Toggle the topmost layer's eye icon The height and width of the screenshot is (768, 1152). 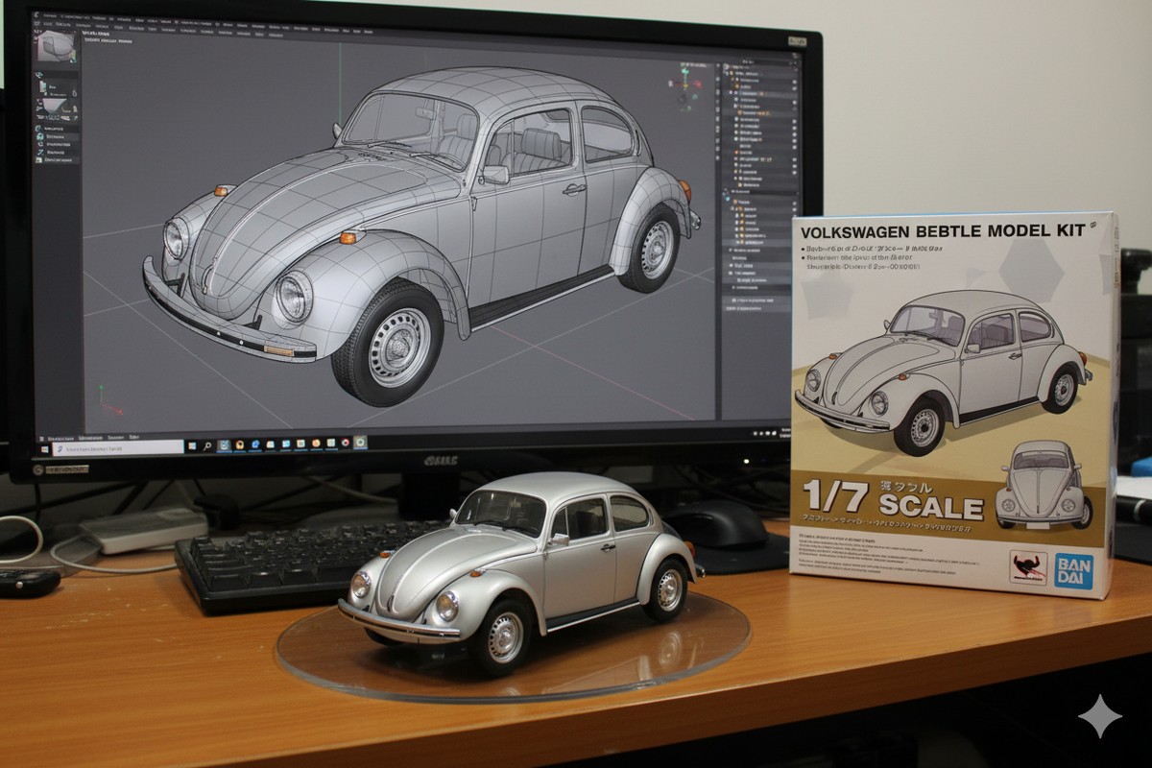tap(794, 82)
